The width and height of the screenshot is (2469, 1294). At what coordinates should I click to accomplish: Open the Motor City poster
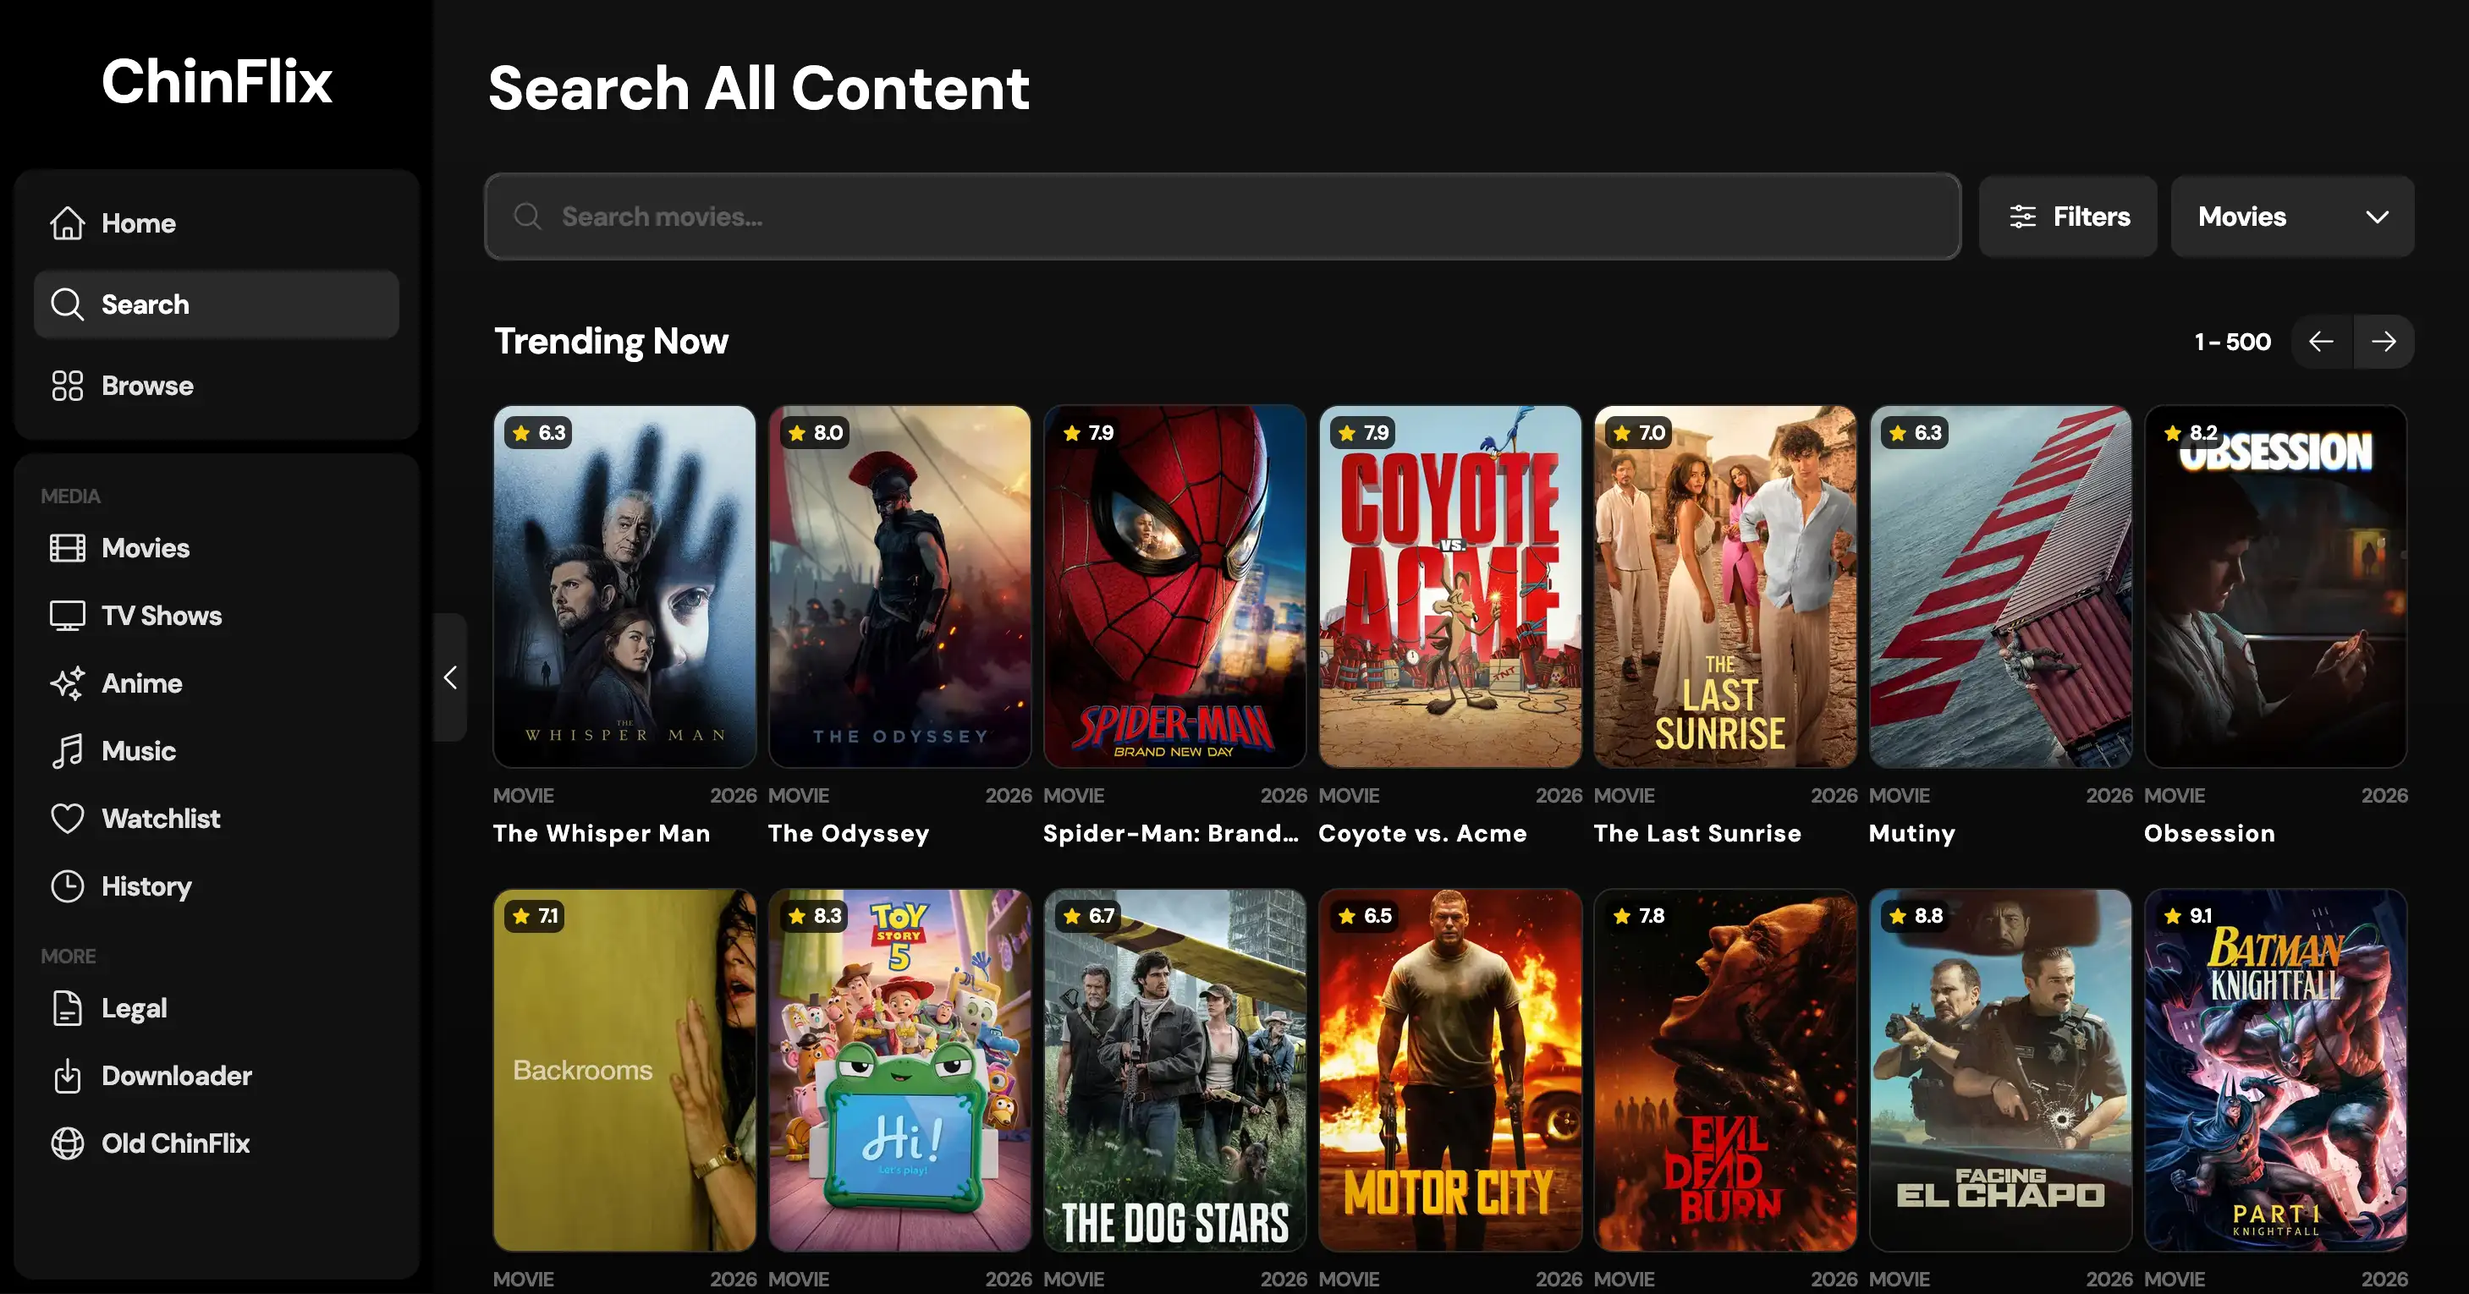pos(1450,1070)
